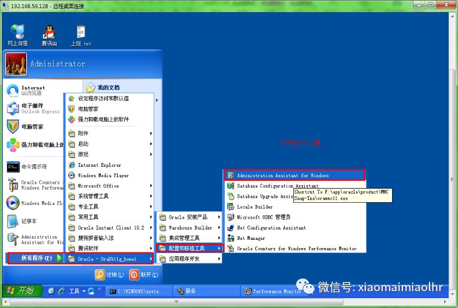The height and width of the screenshot is (308, 458).
Task: Launch Net Configuration Assistant
Action: 295,228
